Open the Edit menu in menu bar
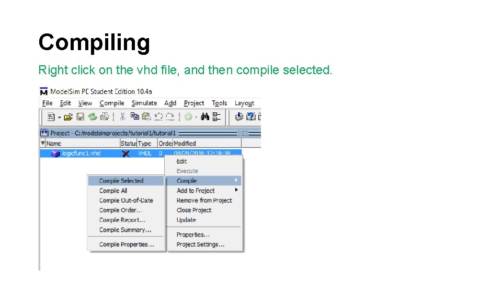 pyautogui.click(x=65, y=103)
